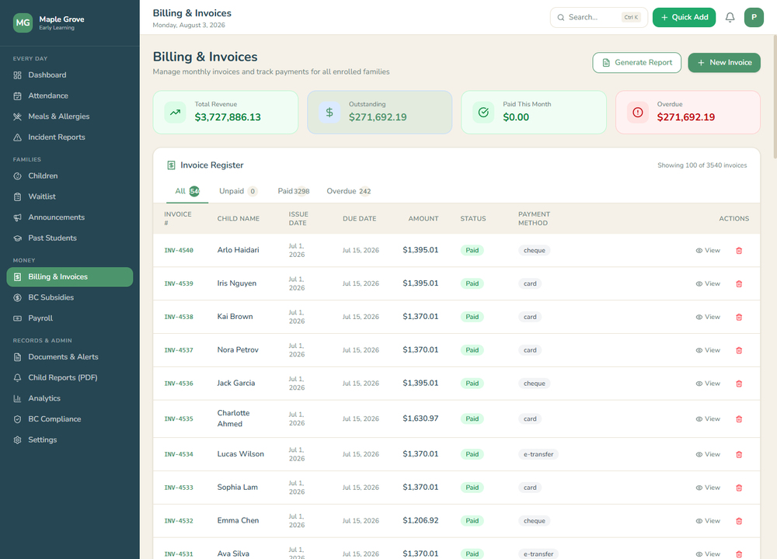Switch to the Unpaid tab
The image size is (777, 559).
pyautogui.click(x=238, y=191)
